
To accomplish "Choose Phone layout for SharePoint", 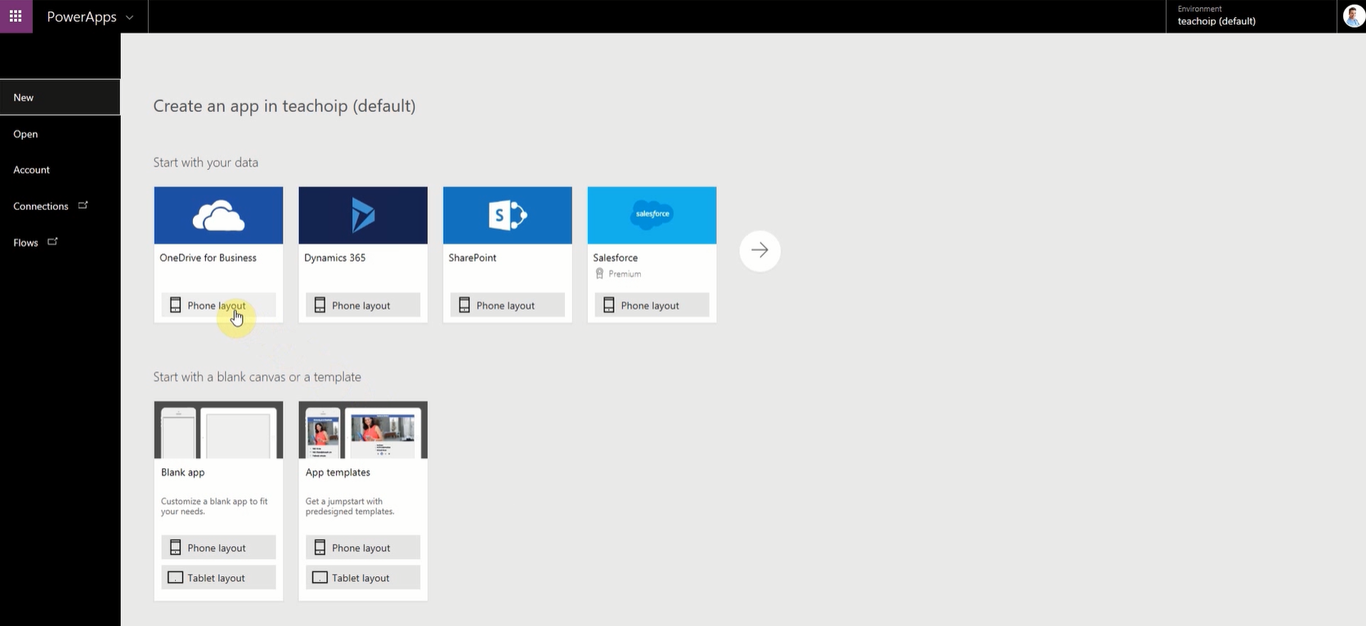I will coord(508,305).
